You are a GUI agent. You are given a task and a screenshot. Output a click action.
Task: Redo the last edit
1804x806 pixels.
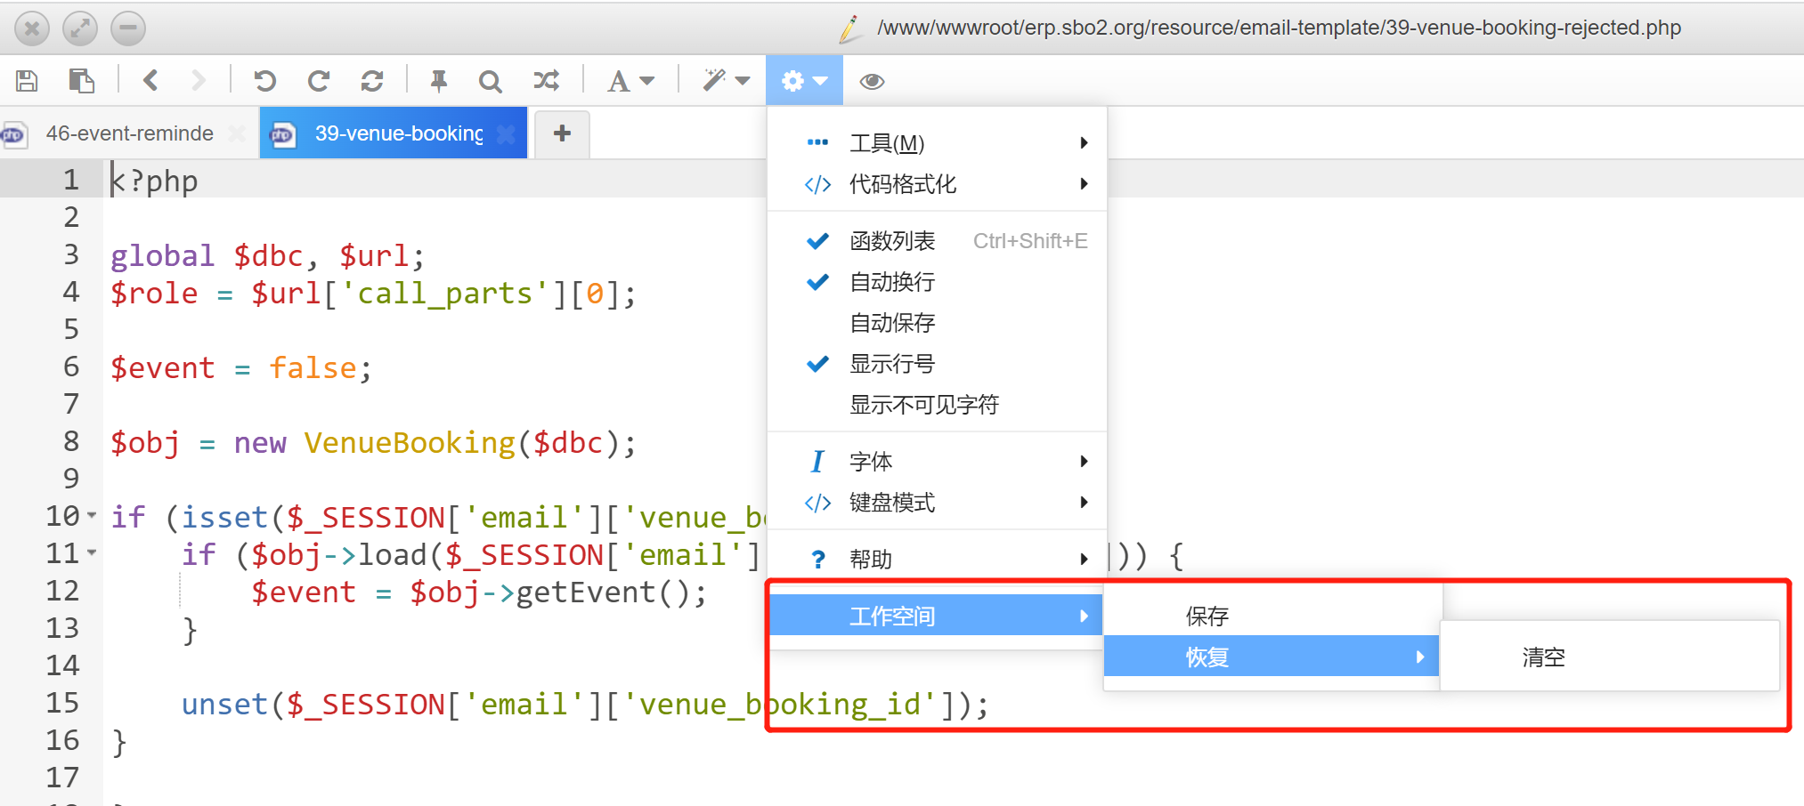click(x=318, y=81)
